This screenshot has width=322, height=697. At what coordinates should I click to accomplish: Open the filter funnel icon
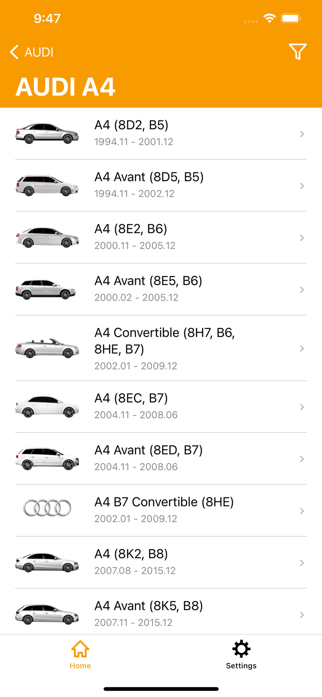(x=297, y=52)
